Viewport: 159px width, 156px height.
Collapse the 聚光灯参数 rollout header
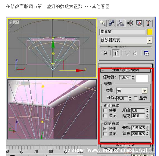pos(125,145)
